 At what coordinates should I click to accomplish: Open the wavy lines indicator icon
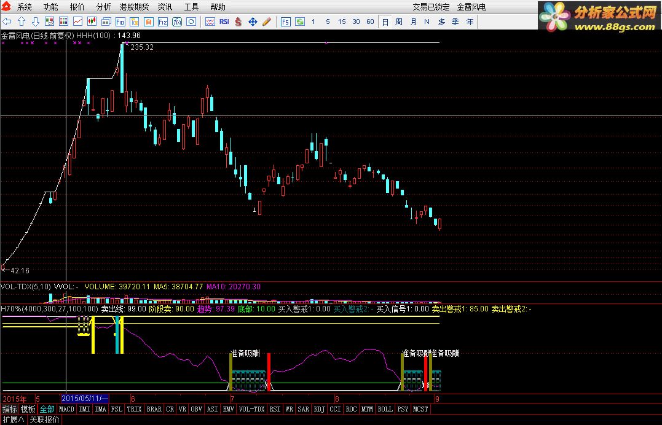point(210,21)
